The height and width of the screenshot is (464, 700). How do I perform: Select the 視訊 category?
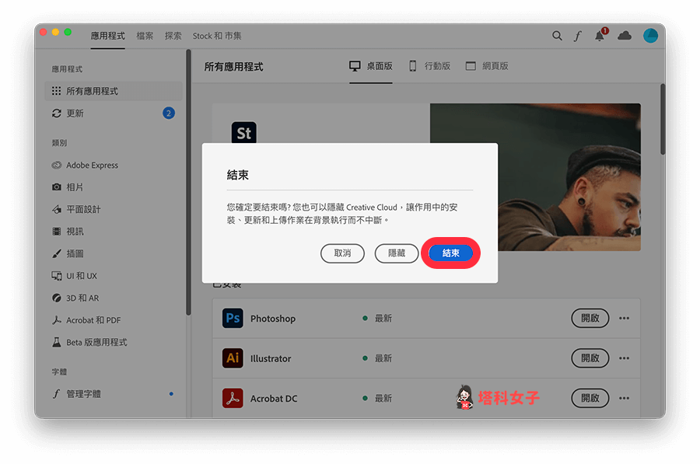(x=68, y=232)
